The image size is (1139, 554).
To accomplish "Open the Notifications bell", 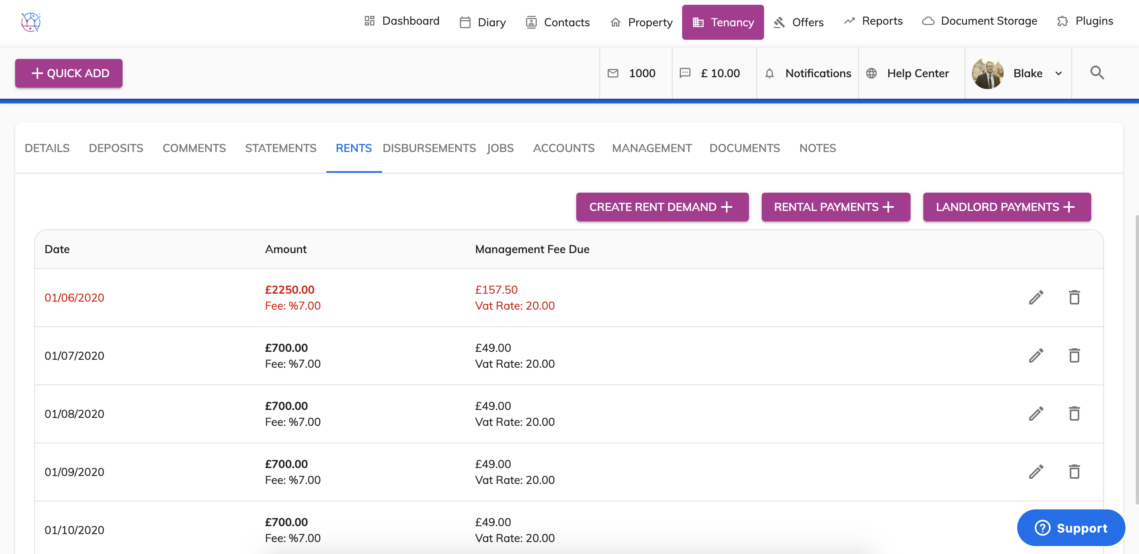I will 769,73.
